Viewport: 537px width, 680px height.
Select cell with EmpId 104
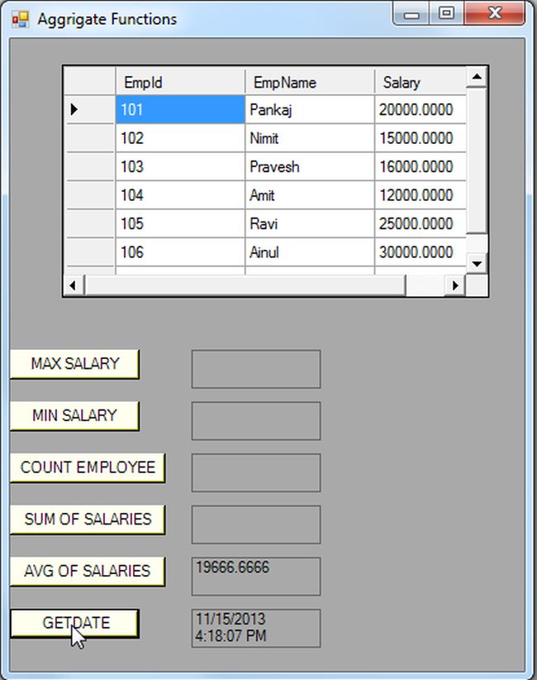pos(180,195)
